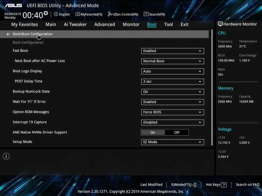The width and height of the screenshot is (262, 196).
Task: Open the clock settings gear icon
Action: [46, 13]
